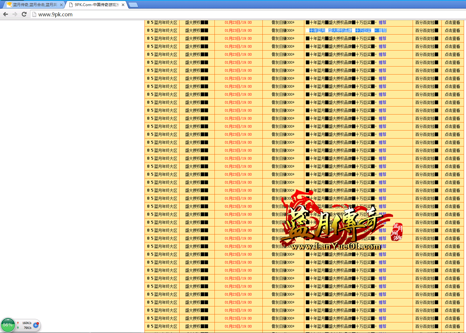This screenshot has width=466, height=333.
Task: Click the red 蓝月网游 seal on the logo
Action: pyautogui.click(x=397, y=232)
